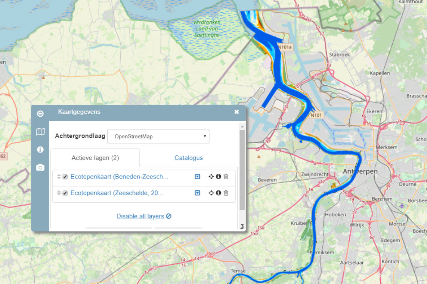Click the Disable all layers link
427x284 pixels.
(x=143, y=216)
